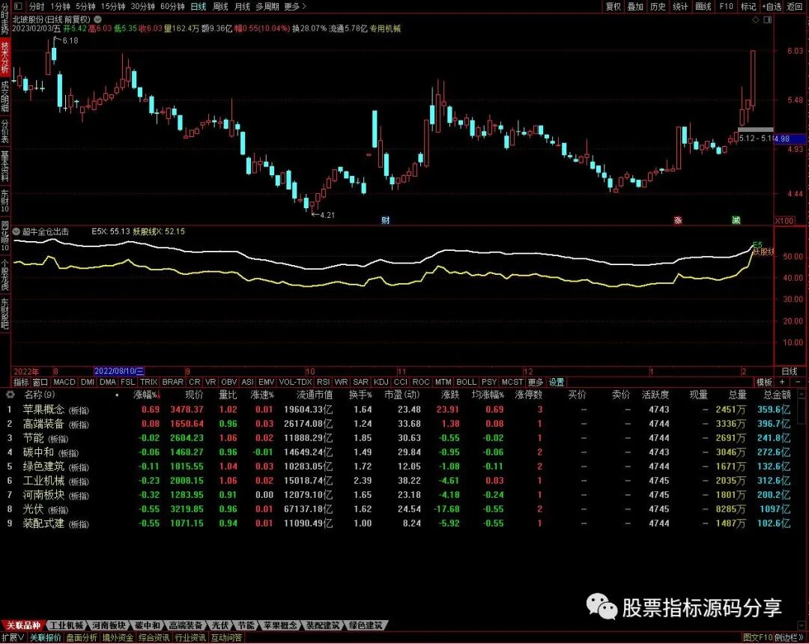The height and width of the screenshot is (644, 809).
Task: Zoom out chart with the minus button
Action: click(x=799, y=382)
